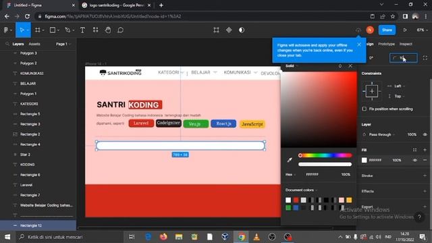This screenshot has height=243, width=432.
Task: Select the Comment tool
Action: 120,30
